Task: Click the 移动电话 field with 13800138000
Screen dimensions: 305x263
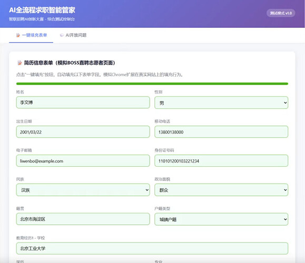Action: click(221, 131)
